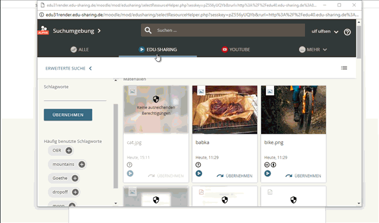Click the Schlagworte input field
379x223 pixels.
click(x=75, y=97)
